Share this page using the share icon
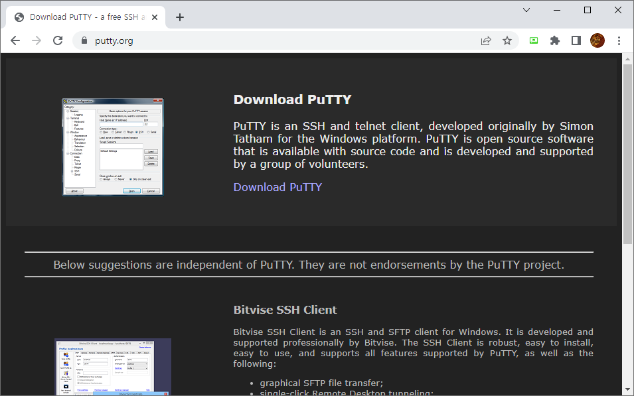Screen dimensions: 634x396 (x=486, y=40)
